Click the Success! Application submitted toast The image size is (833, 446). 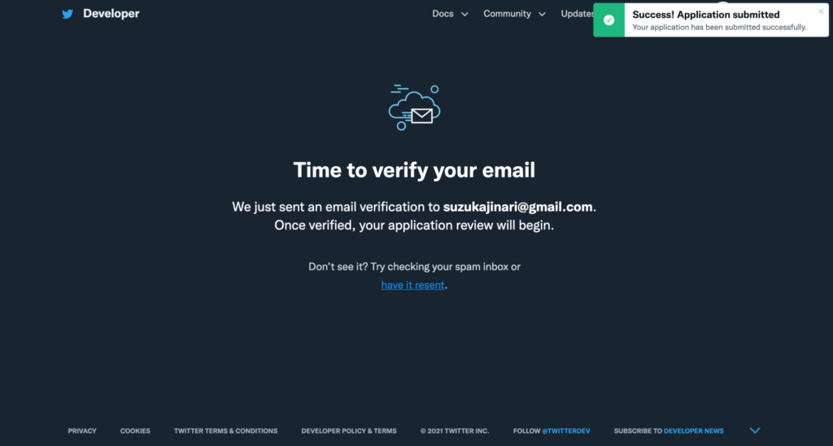[711, 20]
